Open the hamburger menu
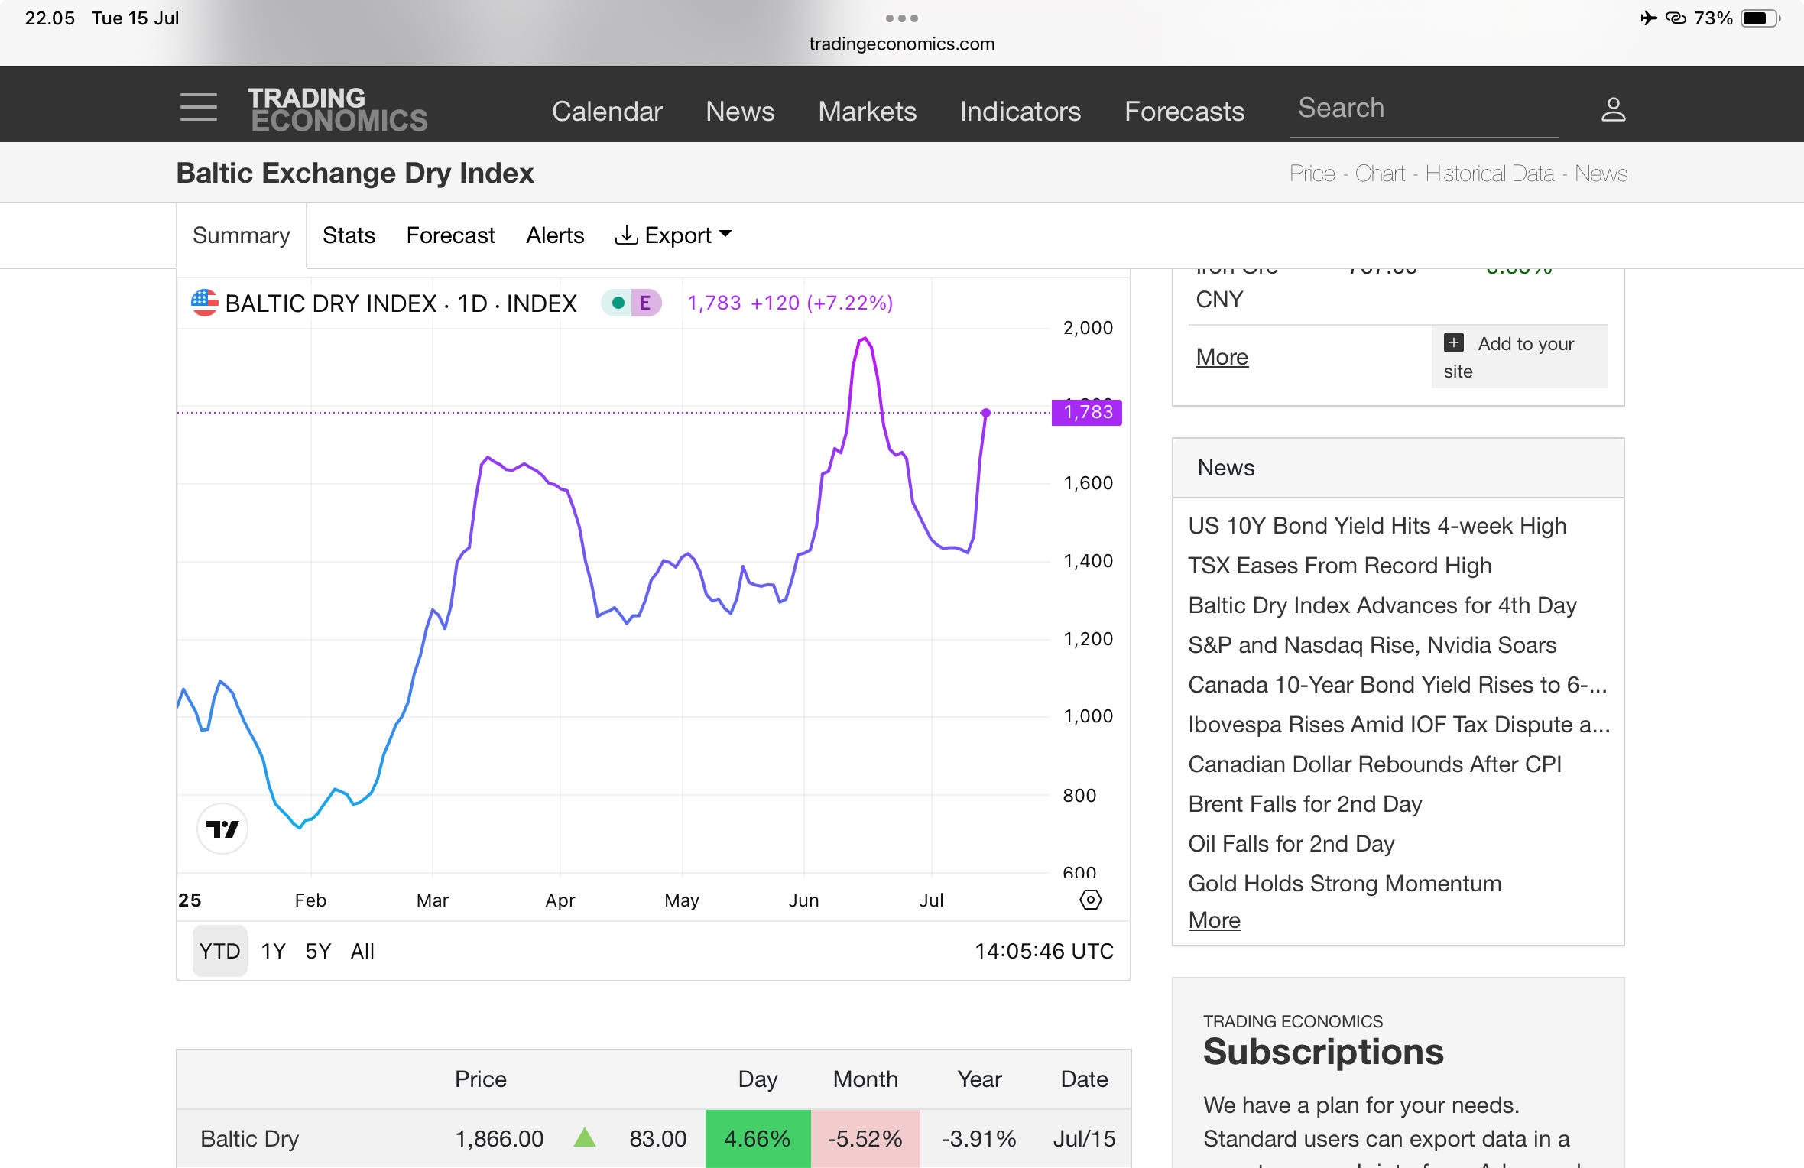Screen dimensions: 1804x1168 point(198,107)
